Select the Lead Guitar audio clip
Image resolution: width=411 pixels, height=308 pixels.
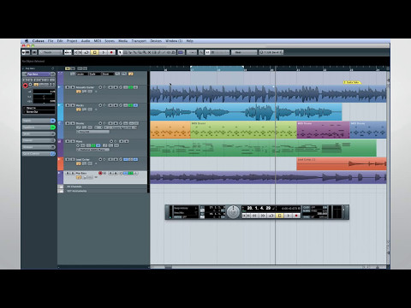[x=342, y=163]
